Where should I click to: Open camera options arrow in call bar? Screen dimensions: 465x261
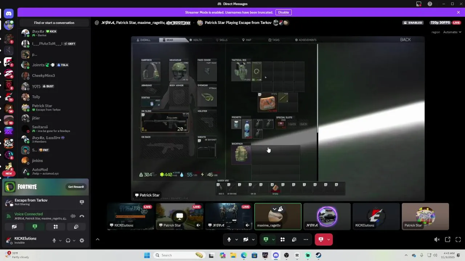[253, 240]
